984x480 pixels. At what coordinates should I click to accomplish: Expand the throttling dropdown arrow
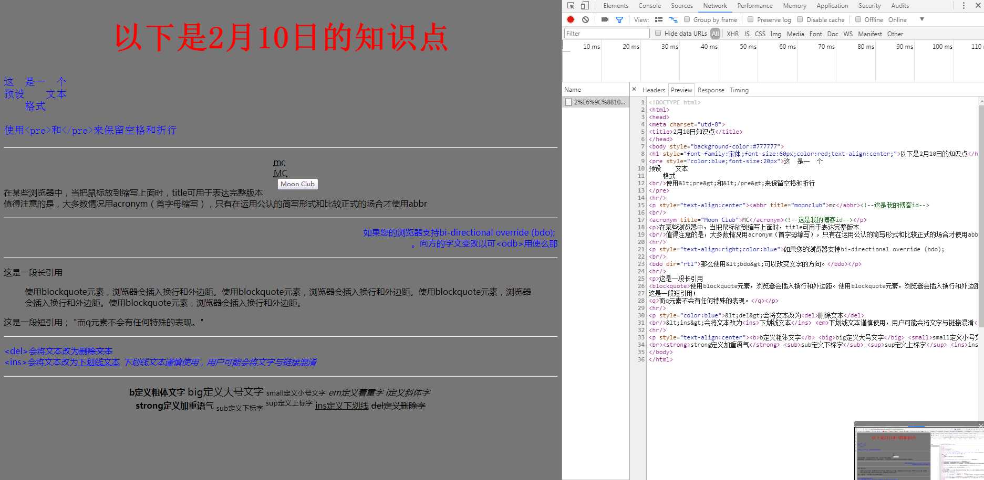[x=921, y=19]
